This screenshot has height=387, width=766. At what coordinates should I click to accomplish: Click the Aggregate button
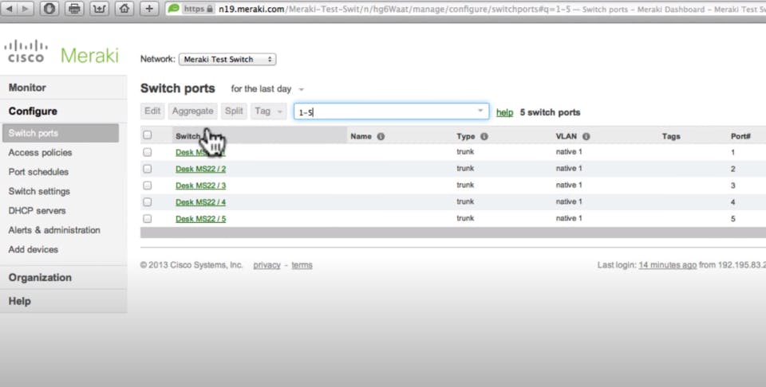pyautogui.click(x=192, y=111)
